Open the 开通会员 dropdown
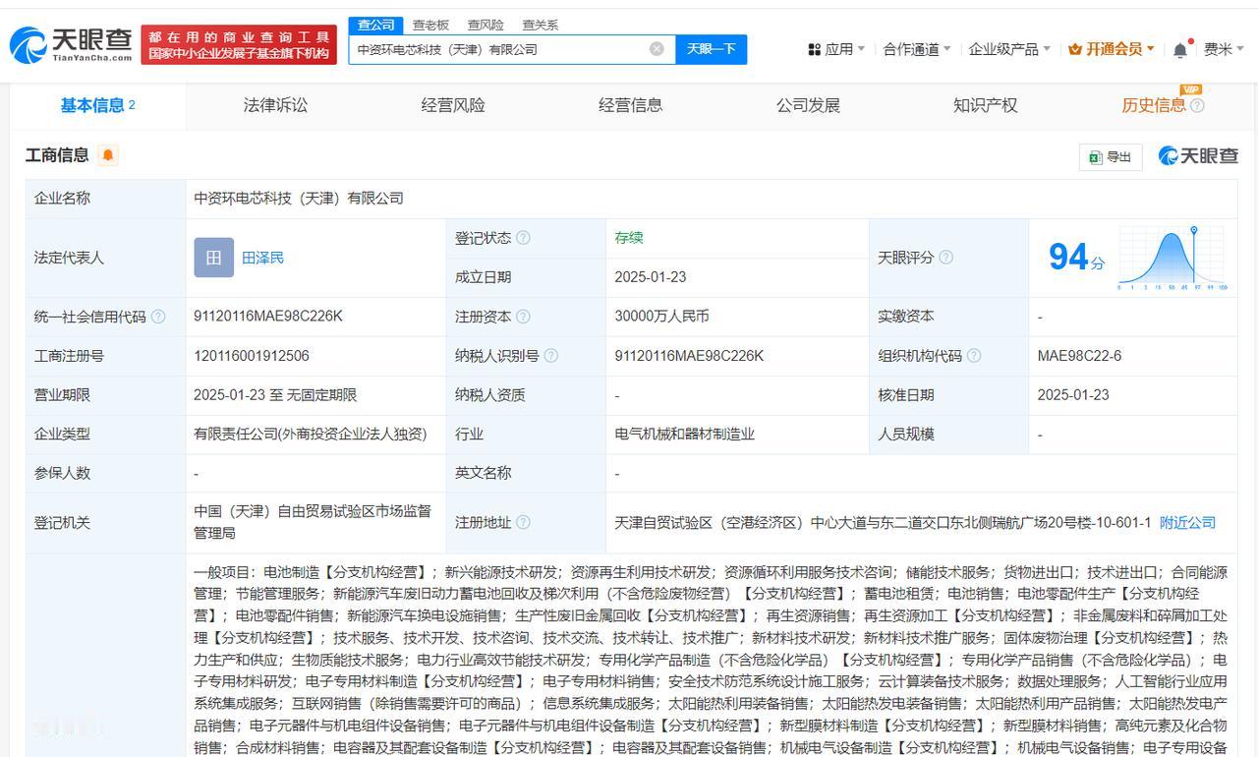The image size is (1258, 757). pos(1112,49)
